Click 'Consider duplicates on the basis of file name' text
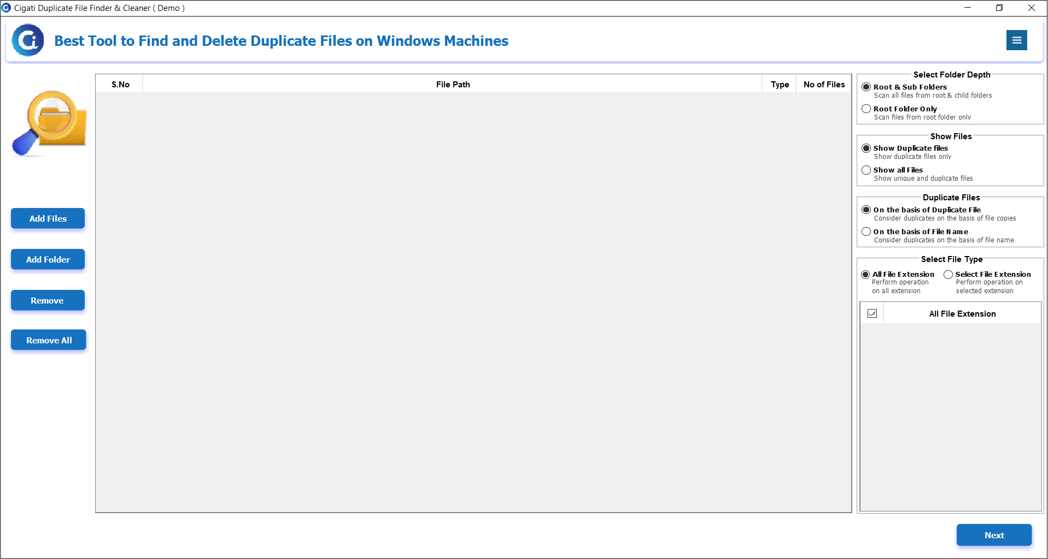1048x559 pixels. (x=944, y=240)
